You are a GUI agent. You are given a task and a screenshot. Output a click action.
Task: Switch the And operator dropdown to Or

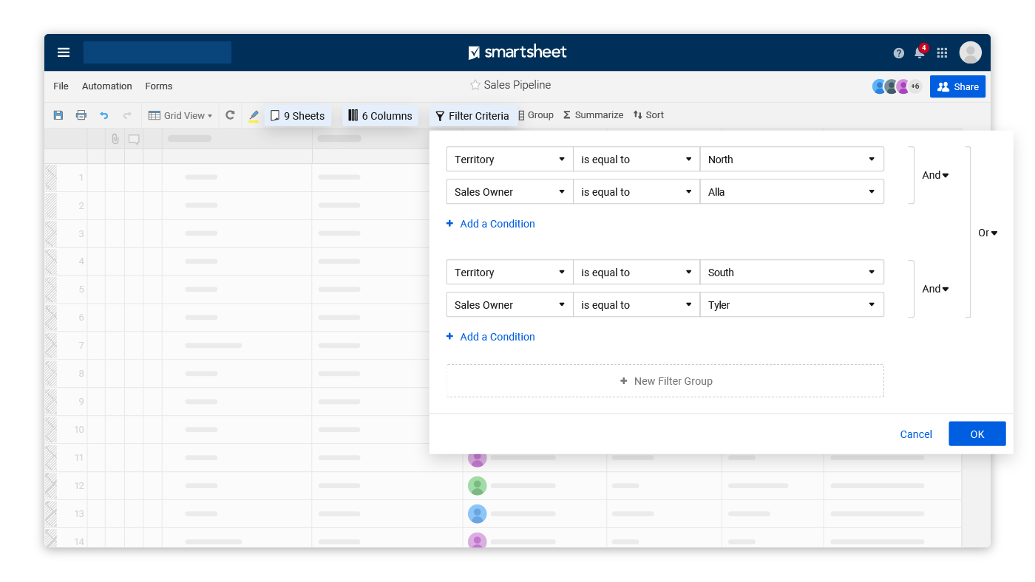pos(934,174)
